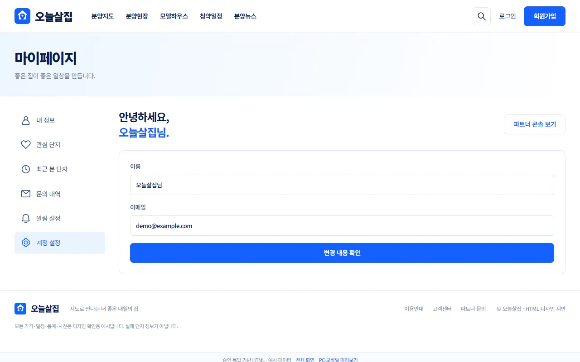This screenshot has width=580, height=362.
Task: Click the 마이페이지 page heading
Action: 46,58
